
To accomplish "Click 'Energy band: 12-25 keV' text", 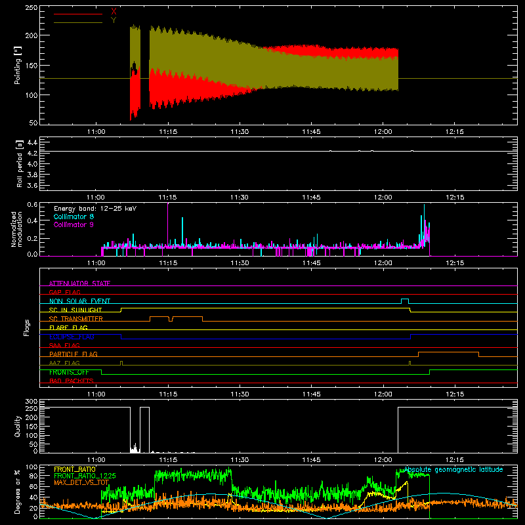I will (x=95, y=209).
